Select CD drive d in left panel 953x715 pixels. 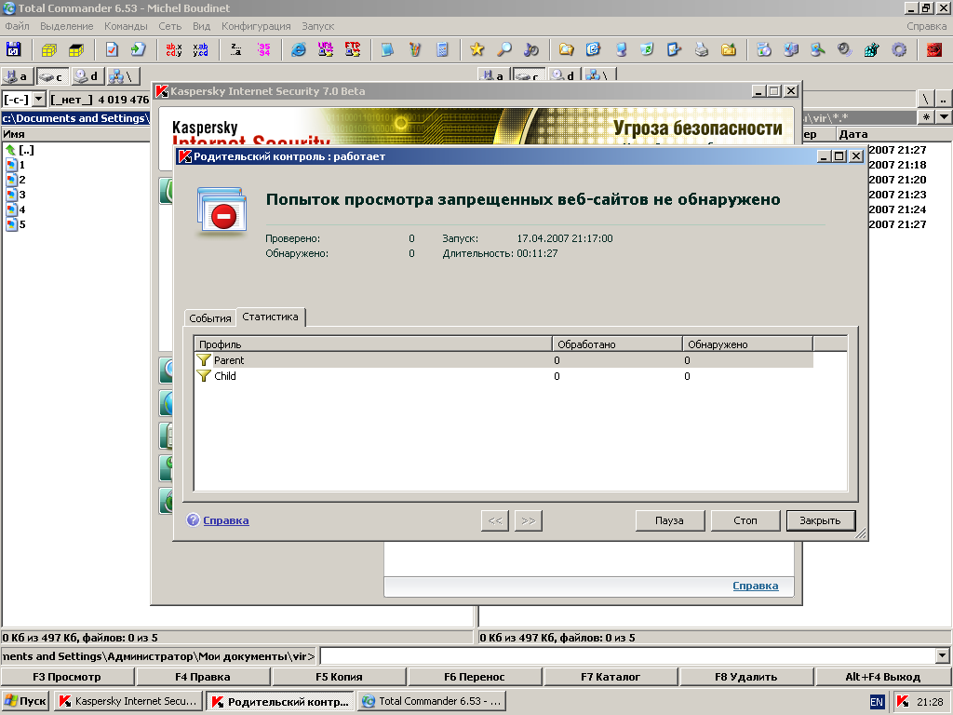pyautogui.click(x=87, y=76)
